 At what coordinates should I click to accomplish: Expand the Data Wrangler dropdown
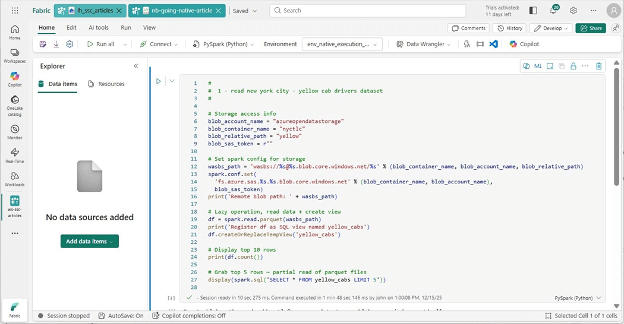424,44
